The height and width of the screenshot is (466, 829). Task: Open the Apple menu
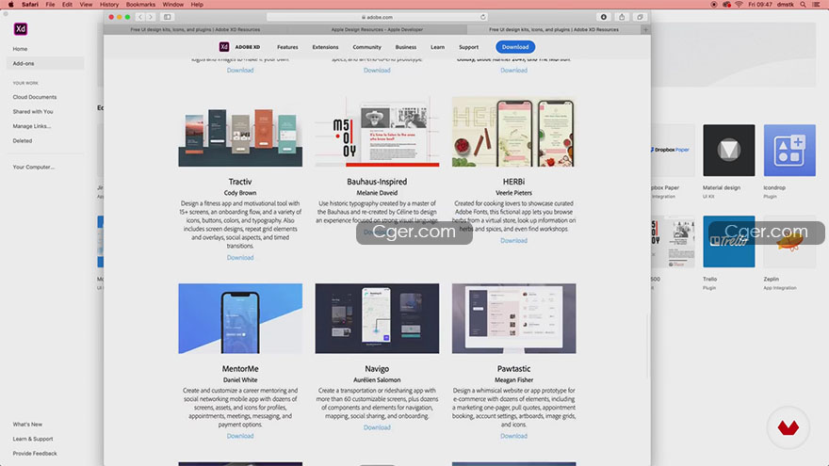point(10,4)
